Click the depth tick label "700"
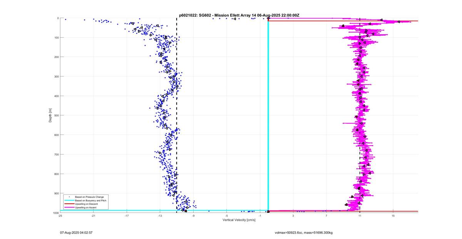Image resolution: width=462 pixels, height=239 pixels. point(56,154)
